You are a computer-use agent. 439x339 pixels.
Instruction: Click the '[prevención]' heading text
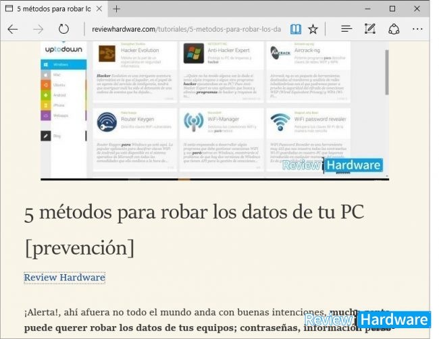point(79,248)
